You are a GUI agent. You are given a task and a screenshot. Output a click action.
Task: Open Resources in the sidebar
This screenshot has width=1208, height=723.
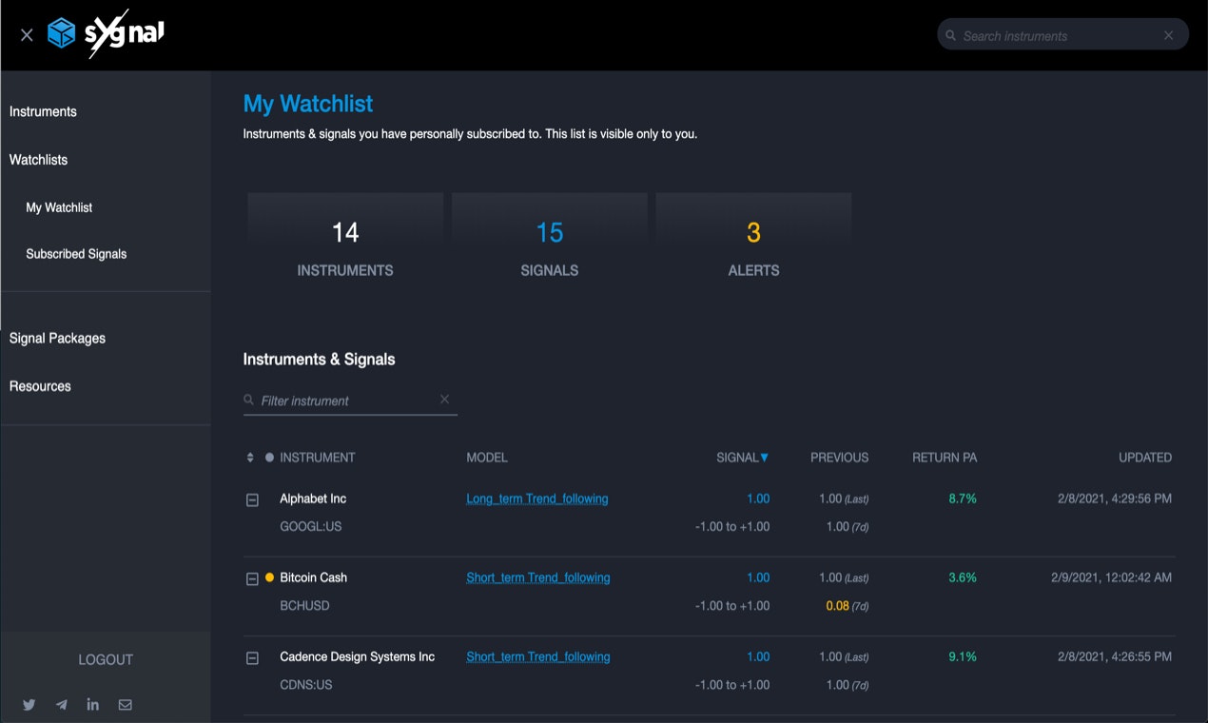coord(40,386)
